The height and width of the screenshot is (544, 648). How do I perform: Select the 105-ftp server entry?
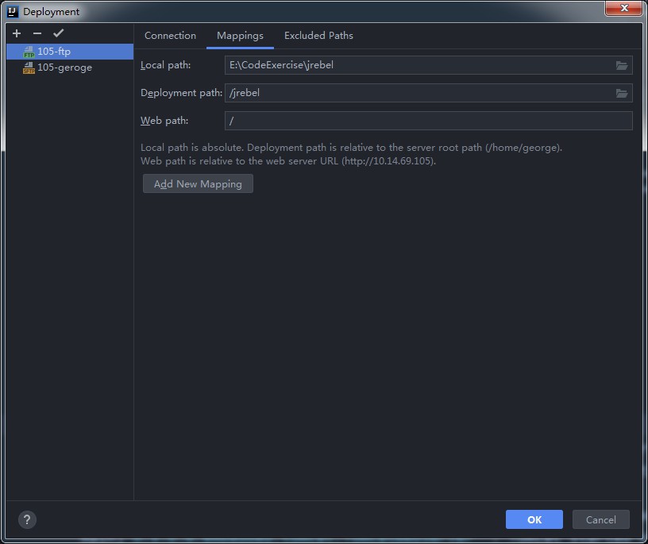(x=54, y=52)
